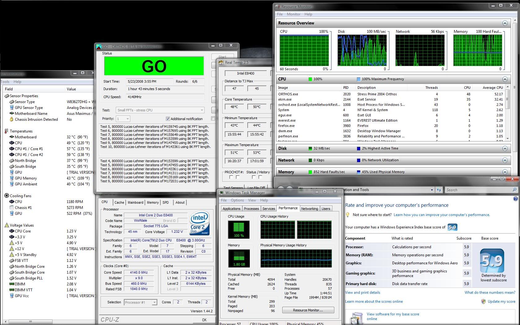Click the Log File Off button in Real Temp
This screenshot has height=325, width=520.
point(256,188)
